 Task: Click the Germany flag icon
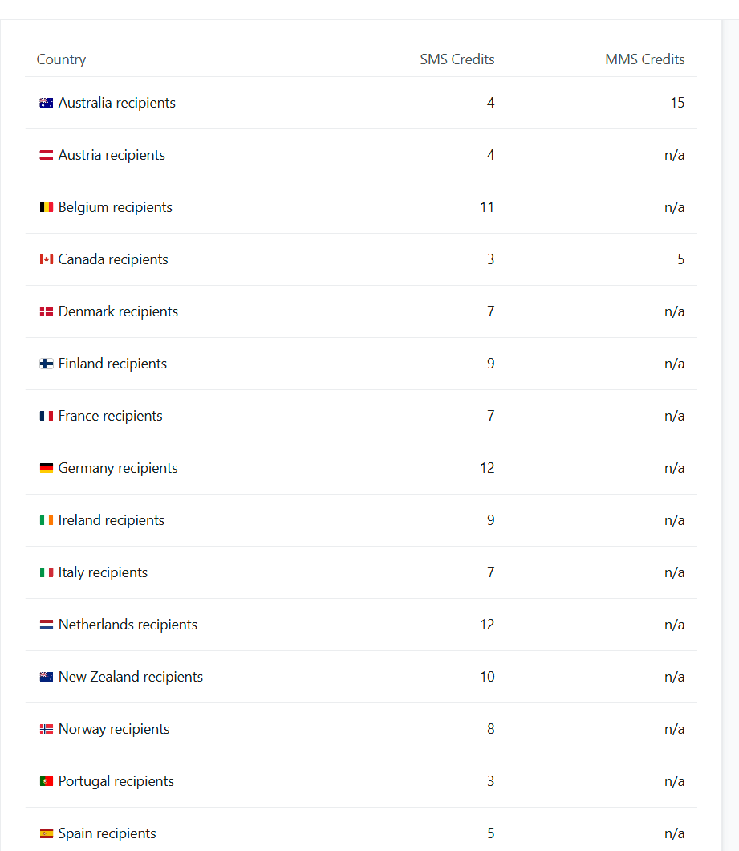[x=46, y=467]
